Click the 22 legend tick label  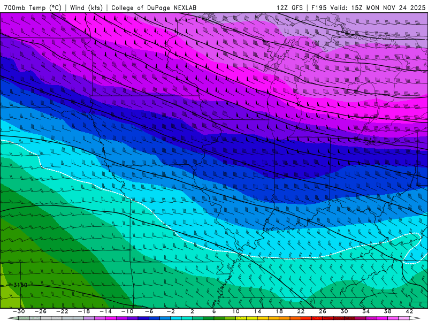pyautogui.click(x=301, y=311)
